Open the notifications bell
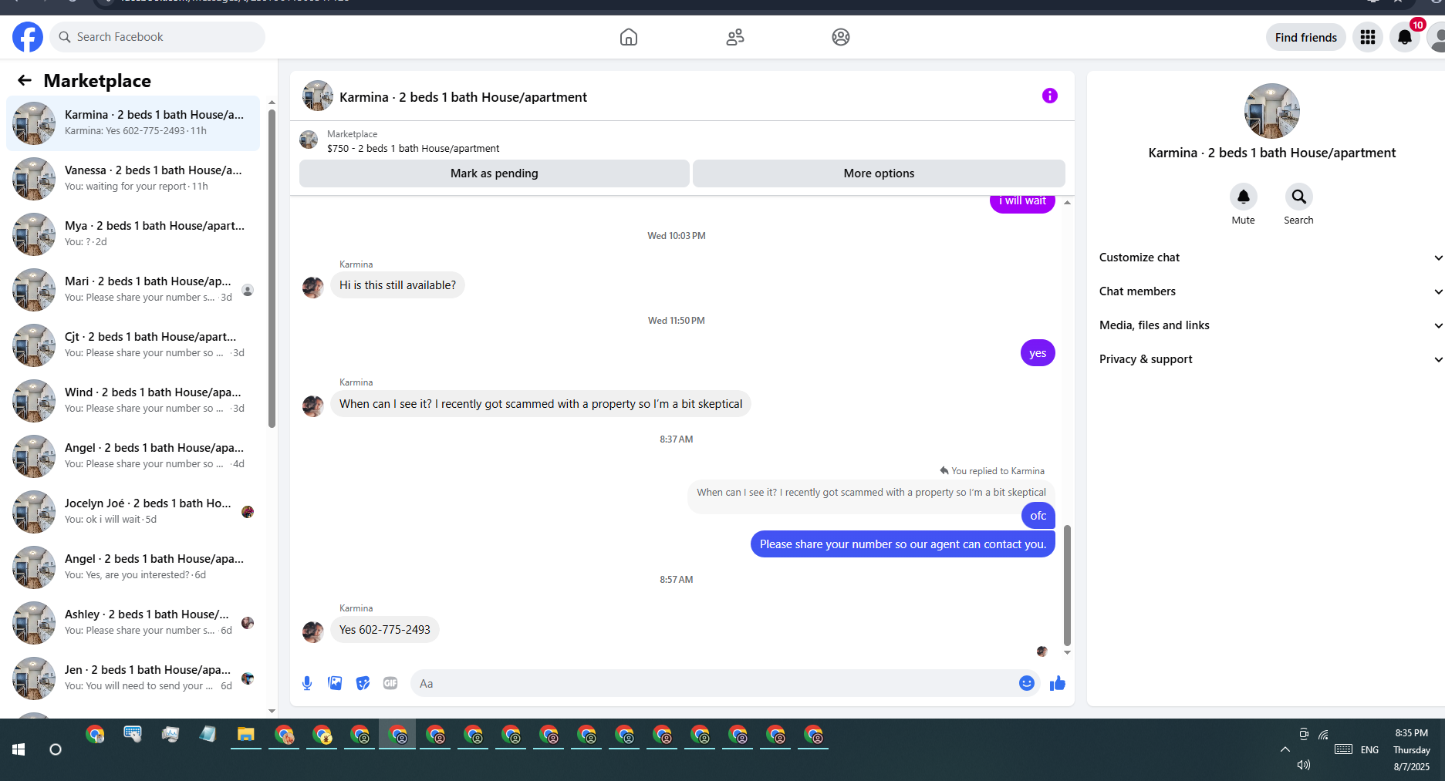This screenshot has height=781, width=1445. tap(1405, 37)
